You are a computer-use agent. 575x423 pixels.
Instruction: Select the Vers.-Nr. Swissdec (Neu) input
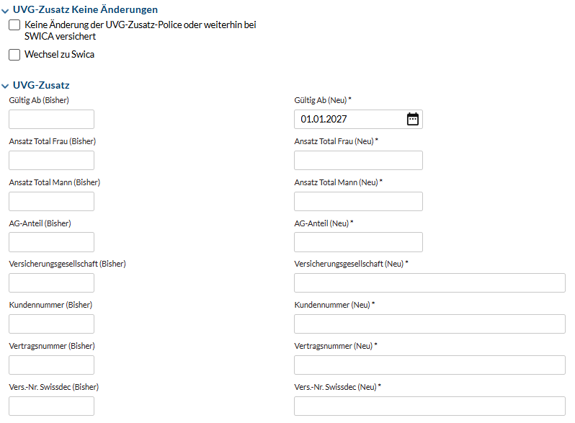coord(429,406)
